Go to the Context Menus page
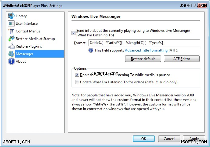210x147 pixels. pos(28,31)
